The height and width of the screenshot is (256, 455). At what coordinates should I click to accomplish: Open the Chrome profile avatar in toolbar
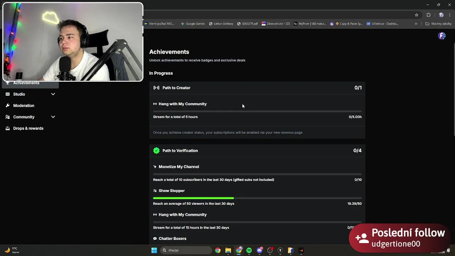pos(441,15)
